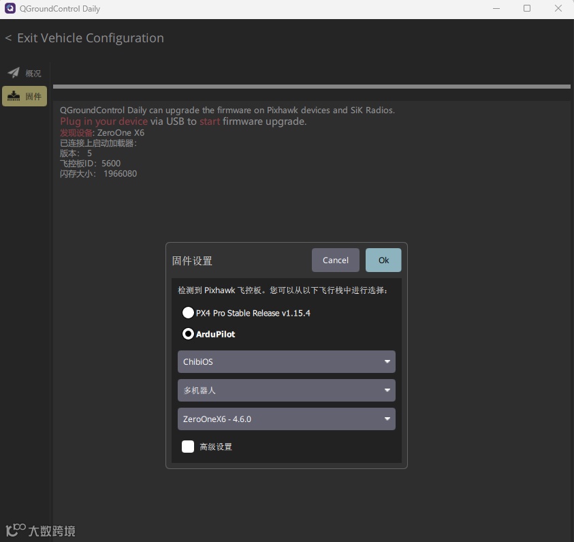Maximize the QGroundControl window
Screen dimensions: 574x542
(527, 8)
